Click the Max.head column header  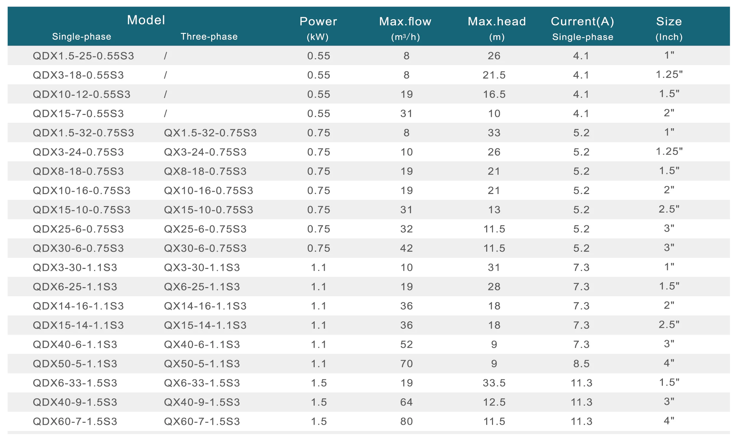tap(497, 28)
